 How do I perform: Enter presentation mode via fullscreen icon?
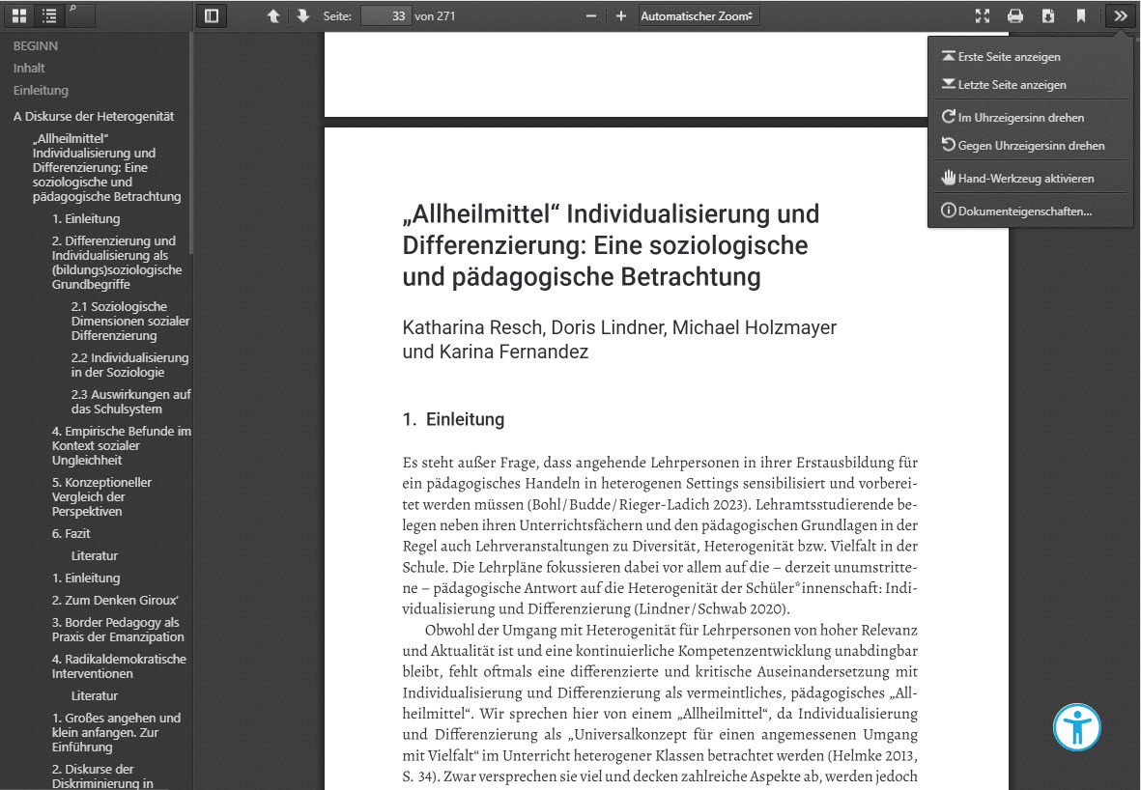click(983, 15)
